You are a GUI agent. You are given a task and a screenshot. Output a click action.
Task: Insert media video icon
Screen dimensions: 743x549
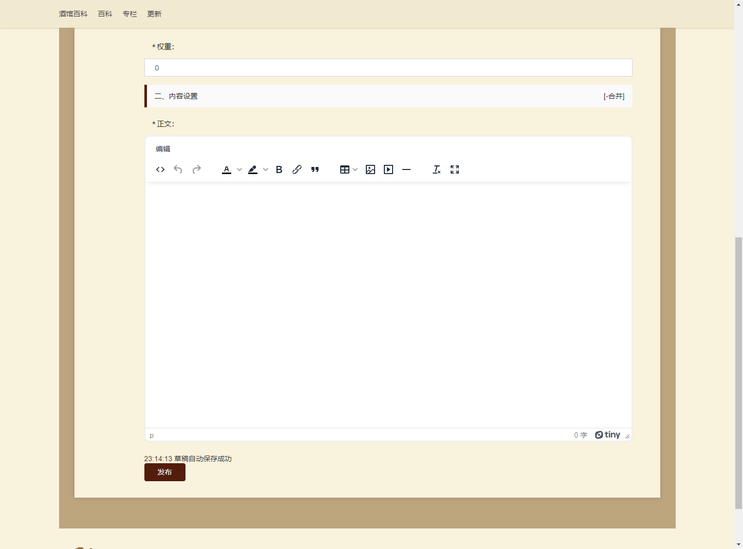tap(388, 169)
